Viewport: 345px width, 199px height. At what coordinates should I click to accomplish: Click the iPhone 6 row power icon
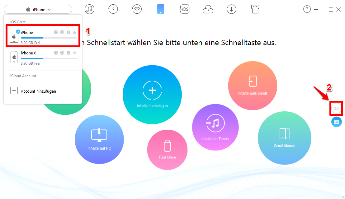click(62, 53)
